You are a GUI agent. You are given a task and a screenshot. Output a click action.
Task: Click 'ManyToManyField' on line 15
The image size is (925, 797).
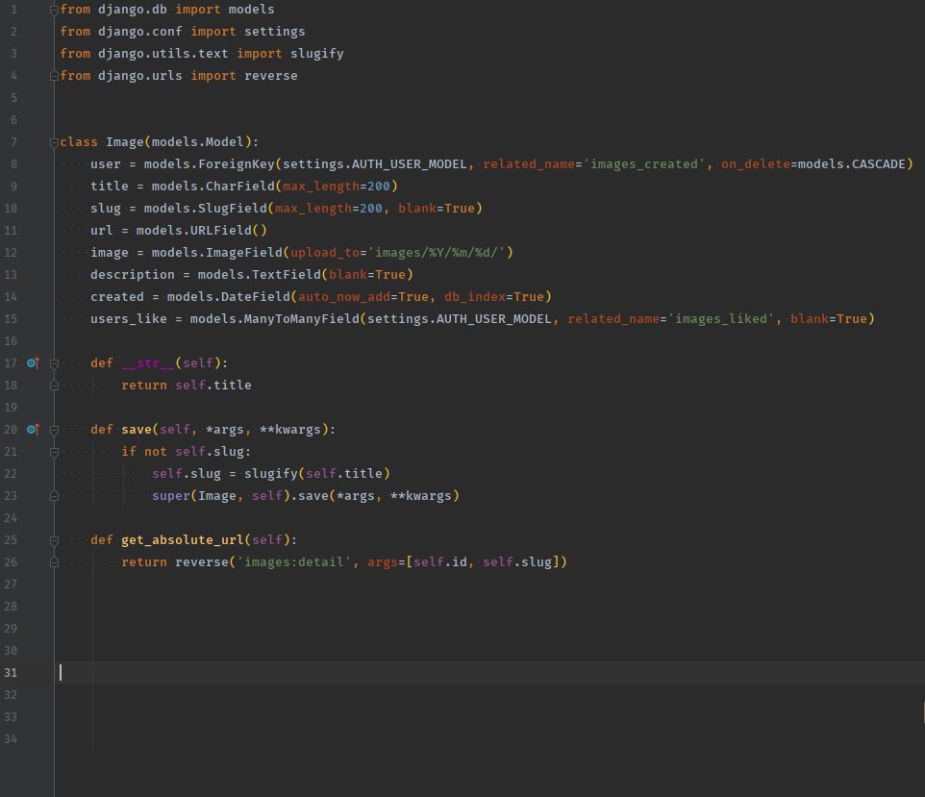point(302,319)
